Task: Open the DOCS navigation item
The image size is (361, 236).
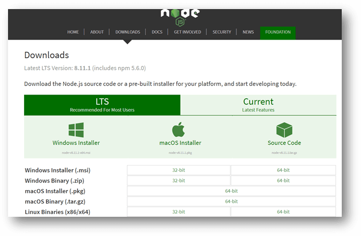Action: (x=157, y=32)
